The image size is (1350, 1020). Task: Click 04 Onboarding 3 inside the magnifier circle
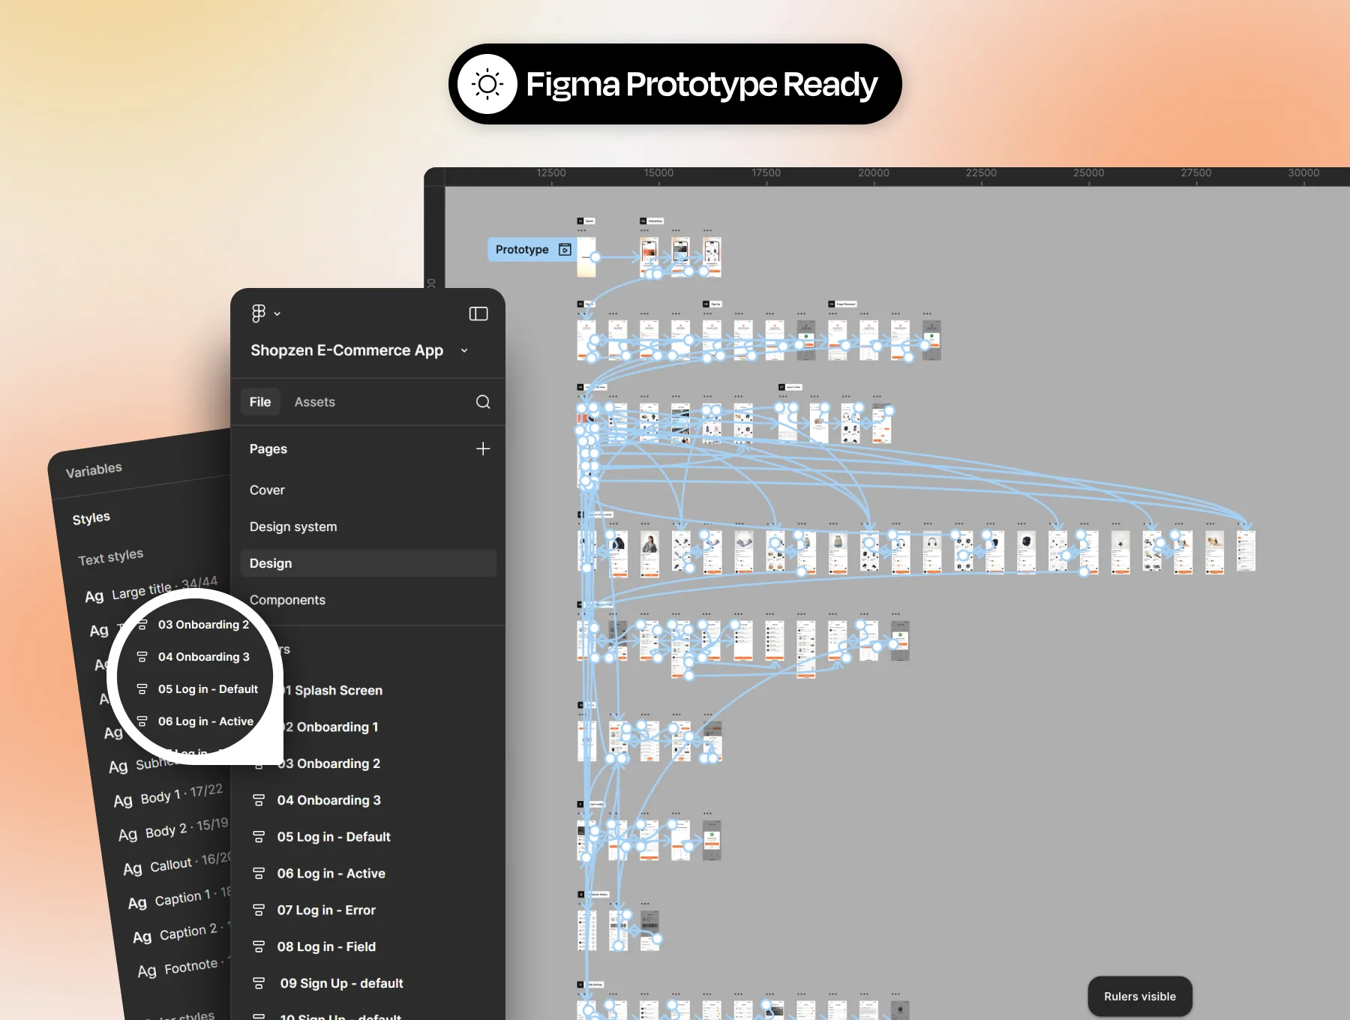pos(204,657)
